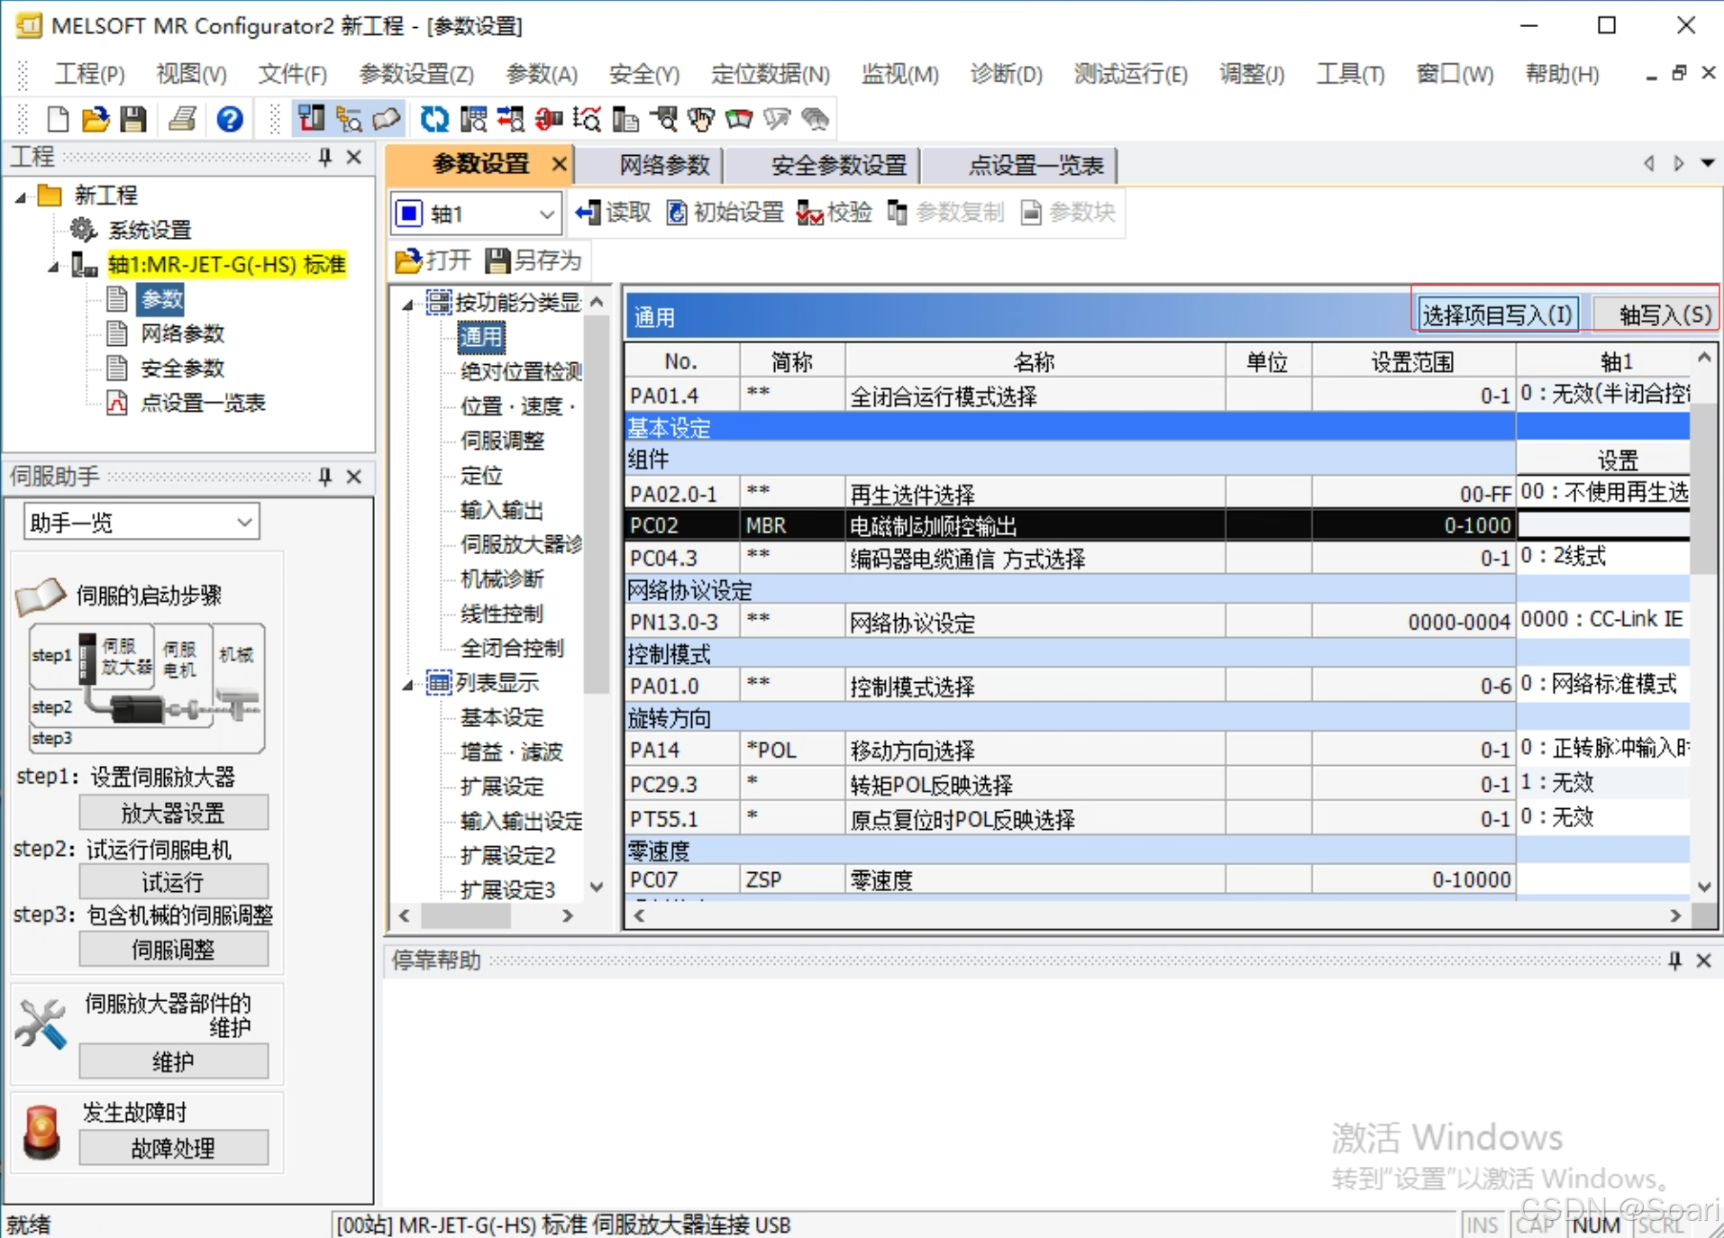This screenshot has height=1238, width=1724.
Task: Pin the 工程 project panel
Action: [325, 158]
